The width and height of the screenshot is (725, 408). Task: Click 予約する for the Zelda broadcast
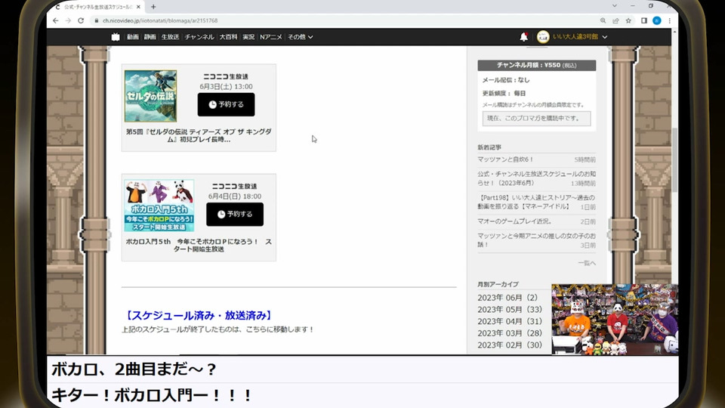click(226, 104)
